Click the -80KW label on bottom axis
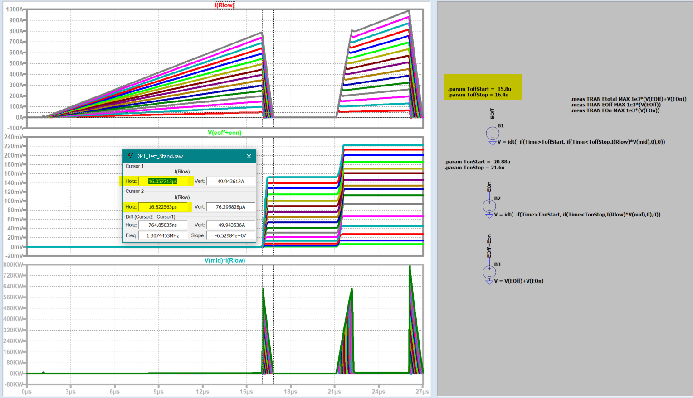The width and height of the screenshot is (693, 398). tap(14, 384)
